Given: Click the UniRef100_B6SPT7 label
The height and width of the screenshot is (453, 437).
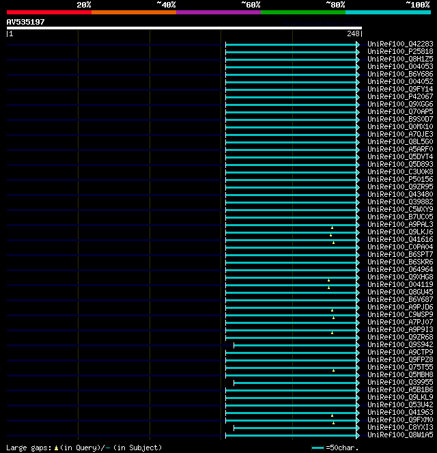Looking at the screenshot, I should (400, 254).
